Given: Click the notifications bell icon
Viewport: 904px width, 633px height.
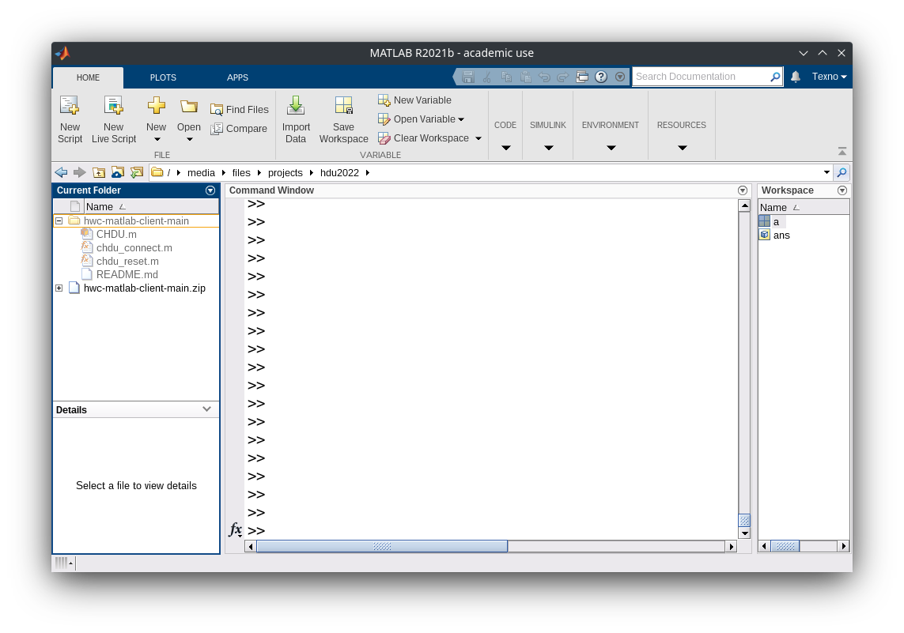Looking at the screenshot, I should pyautogui.click(x=796, y=77).
